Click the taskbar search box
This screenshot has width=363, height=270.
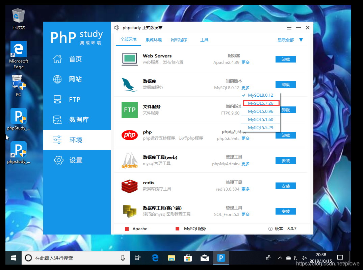[x=76, y=258]
